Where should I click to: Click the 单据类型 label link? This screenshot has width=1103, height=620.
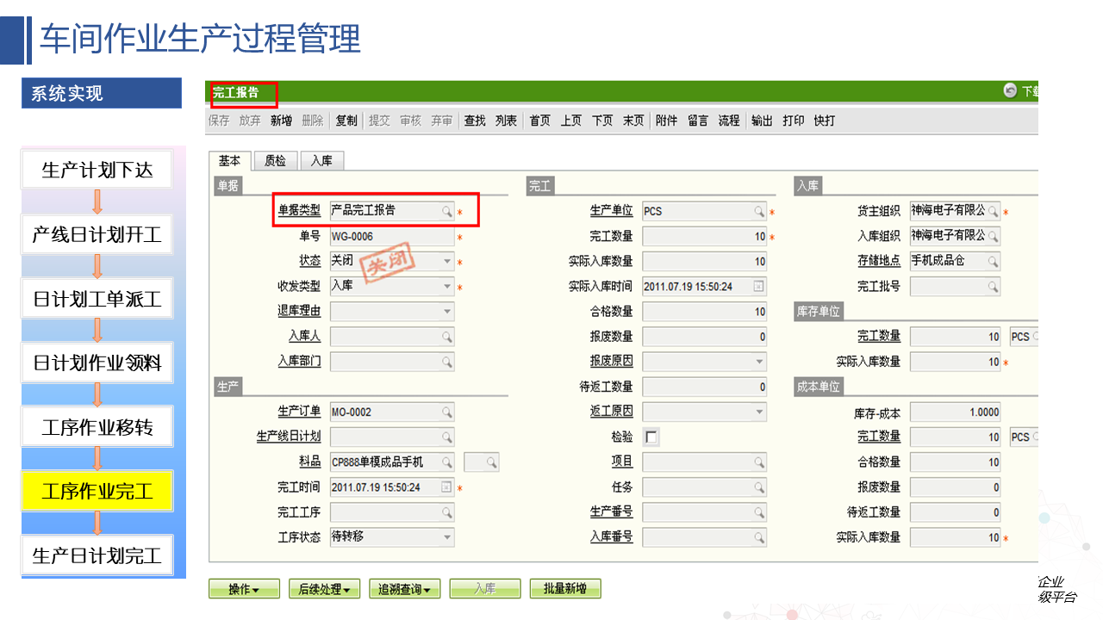(299, 211)
